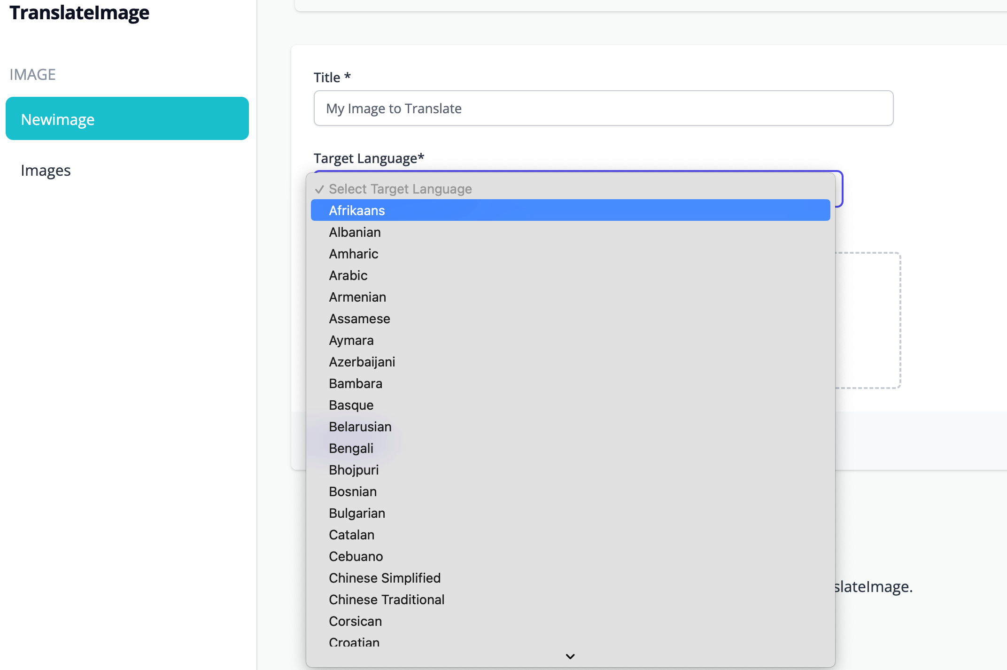The height and width of the screenshot is (670, 1007).
Task: Pick Azerbaijani from the dropdown
Action: point(362,362)
